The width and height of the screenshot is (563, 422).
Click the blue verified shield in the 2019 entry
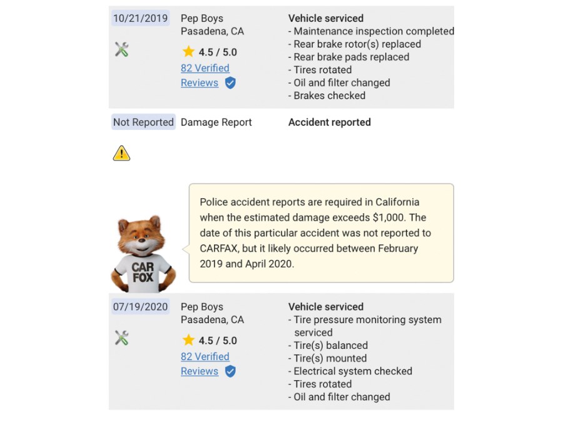pyautogui.click(x=230, y=83)
